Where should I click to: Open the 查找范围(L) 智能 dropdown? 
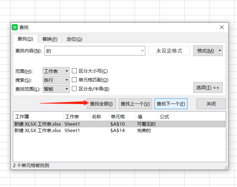(x=56, y=89)
